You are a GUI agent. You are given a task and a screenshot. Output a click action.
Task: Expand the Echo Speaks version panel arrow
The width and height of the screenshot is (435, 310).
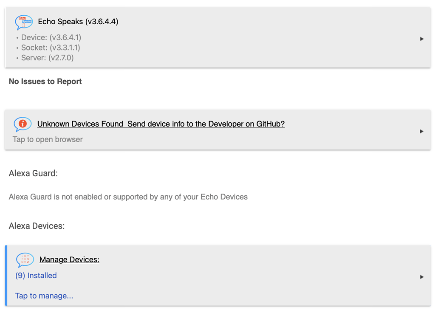421,39
